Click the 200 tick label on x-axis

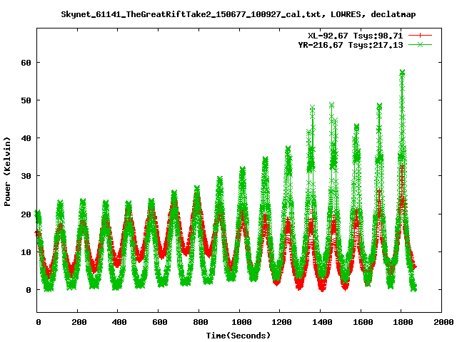[x=79, y=322]
